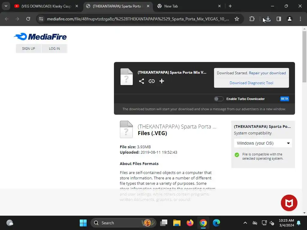Image resolution: width=307 pixels, height=230 pixels.
Task: Open the Chrome profile avatar
Action: [289, 19]
